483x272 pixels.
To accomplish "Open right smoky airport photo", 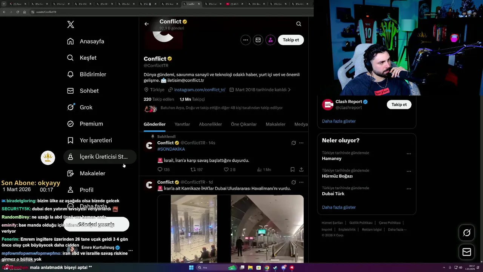I will pos(267,229).
